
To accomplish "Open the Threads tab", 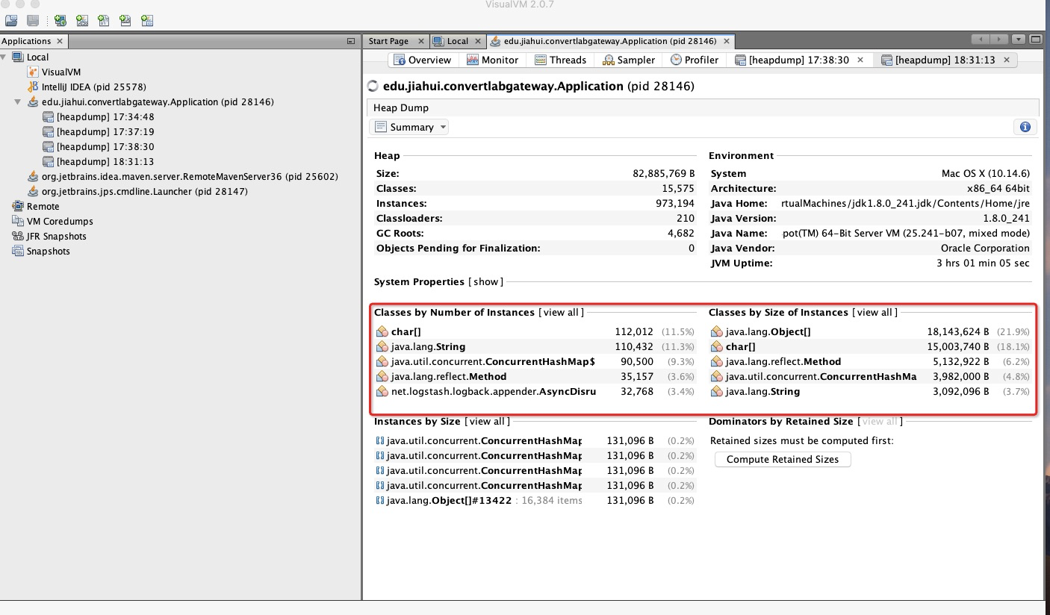I will [560, 60].
